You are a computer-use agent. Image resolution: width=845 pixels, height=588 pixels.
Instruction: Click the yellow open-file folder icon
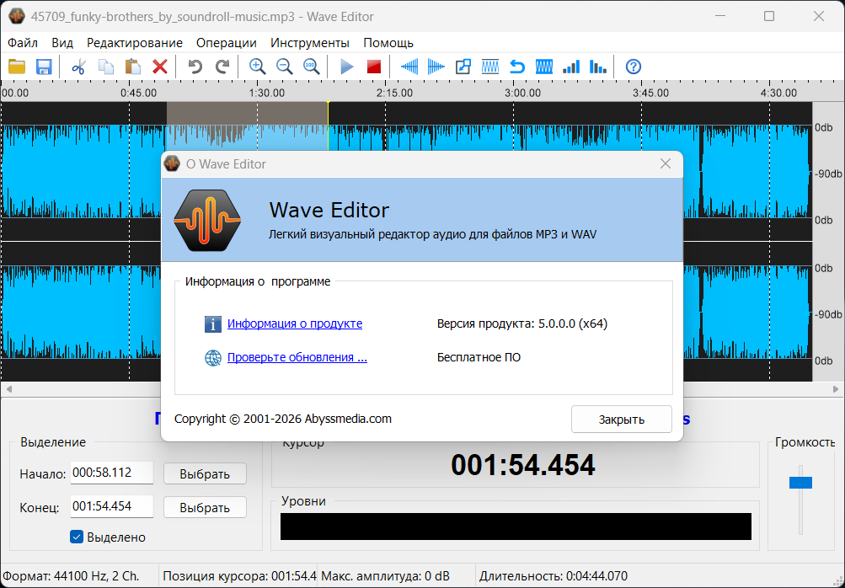[x=17, y=67]
